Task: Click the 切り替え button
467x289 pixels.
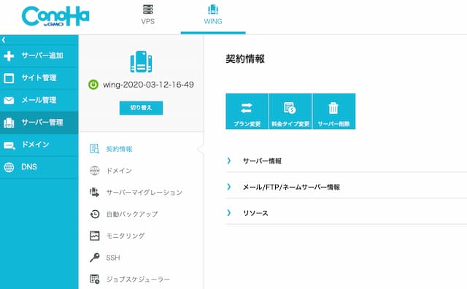Action: 141,108
